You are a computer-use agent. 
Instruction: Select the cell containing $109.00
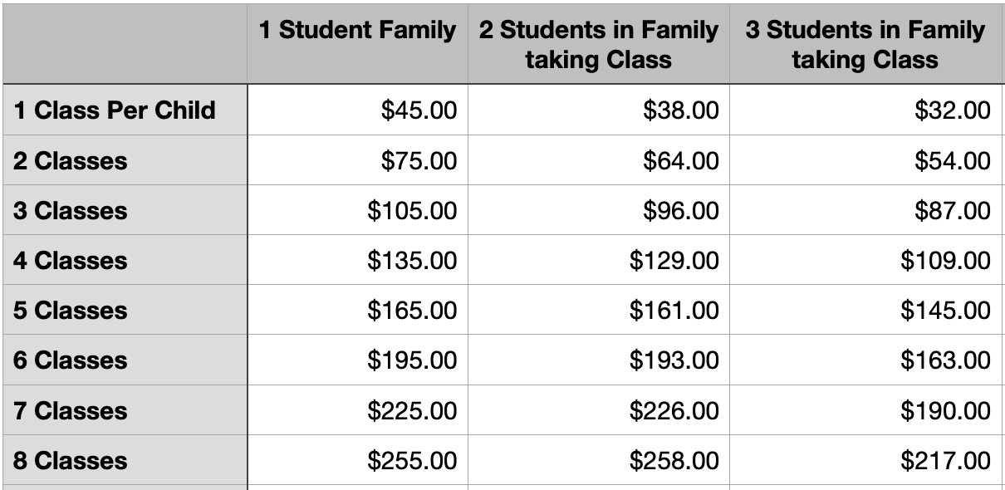tap(865, 260)
